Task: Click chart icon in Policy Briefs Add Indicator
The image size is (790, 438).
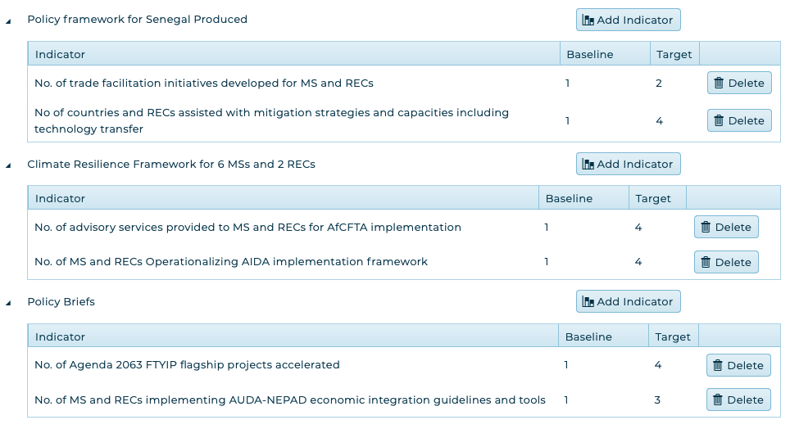Action: [x=588, y=301]
